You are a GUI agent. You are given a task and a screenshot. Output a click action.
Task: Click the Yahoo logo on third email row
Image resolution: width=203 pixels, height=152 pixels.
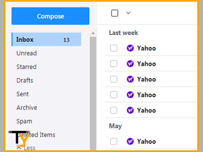click(130, 79)
